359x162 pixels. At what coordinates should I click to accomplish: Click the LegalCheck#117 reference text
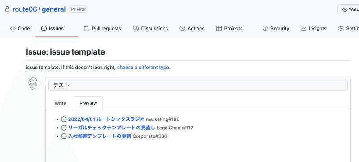175,128
